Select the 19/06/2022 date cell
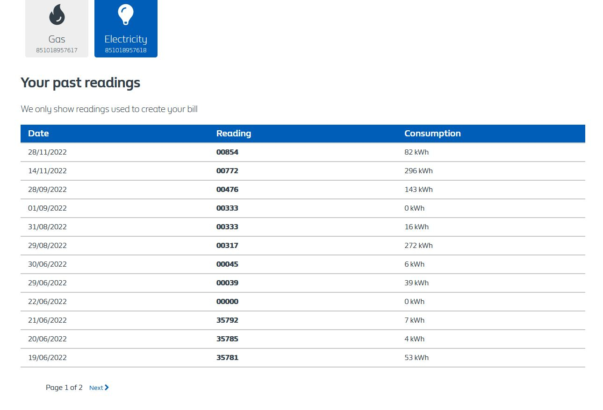 click(47, 358)
